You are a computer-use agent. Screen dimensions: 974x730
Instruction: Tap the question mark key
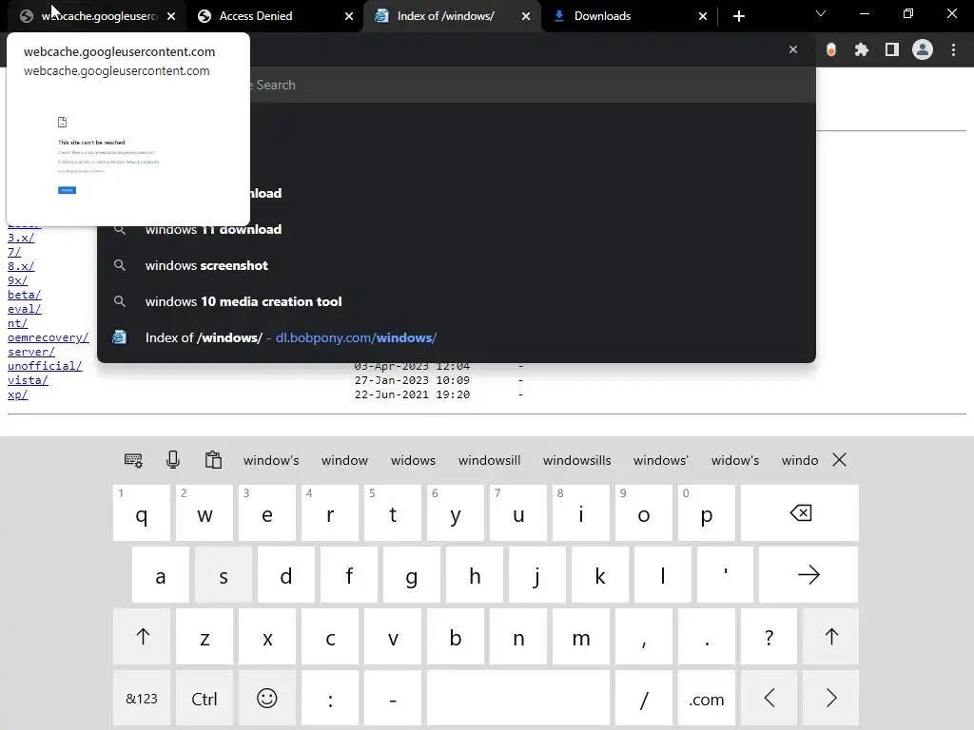coord(769,636)
